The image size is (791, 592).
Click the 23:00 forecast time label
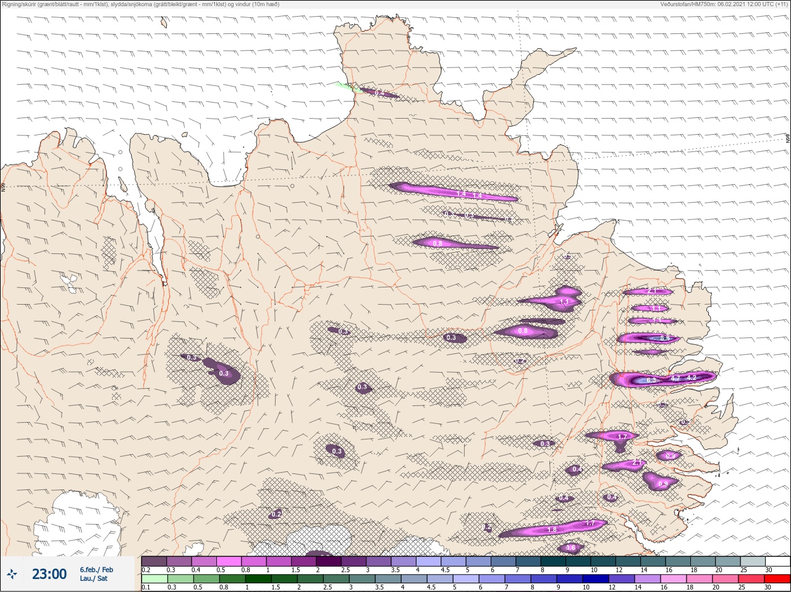coord(49,574)
